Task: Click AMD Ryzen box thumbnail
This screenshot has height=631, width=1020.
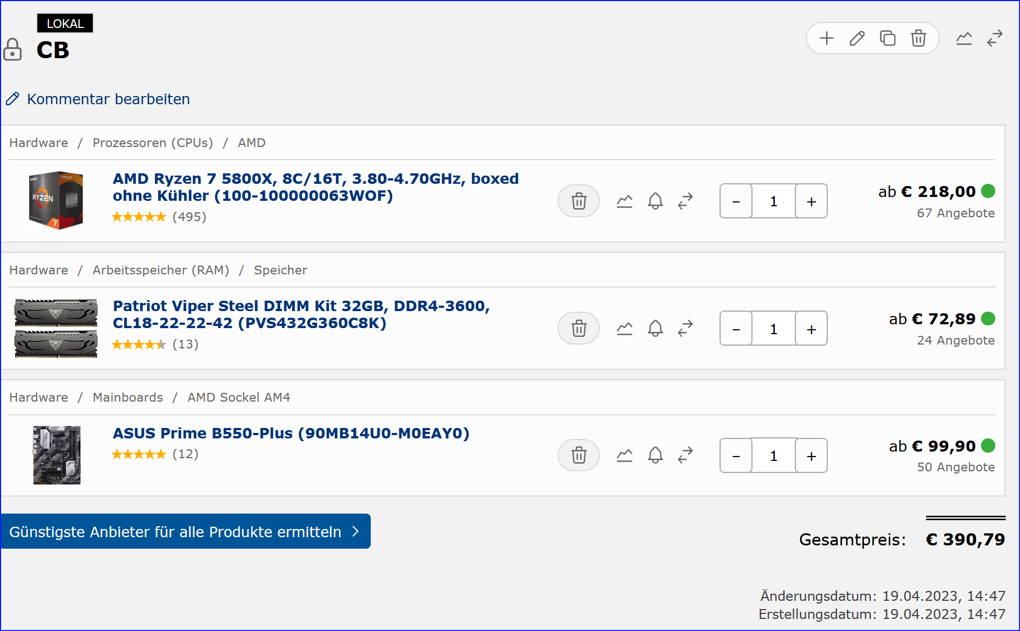Action: tap(56, 200)
